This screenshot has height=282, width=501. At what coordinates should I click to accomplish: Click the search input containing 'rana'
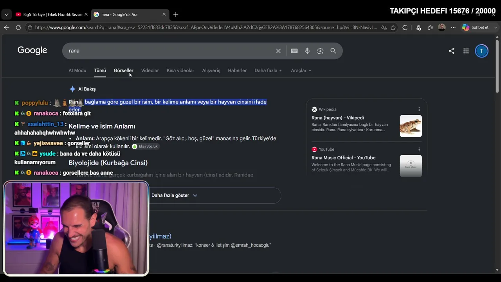point(170,51)
